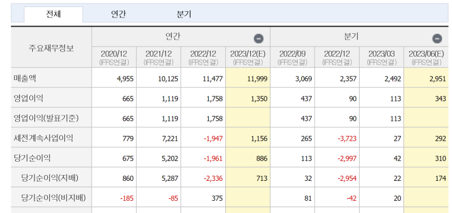
Task: Select the 2022/09 column header
Action: (x=292, y=57)
